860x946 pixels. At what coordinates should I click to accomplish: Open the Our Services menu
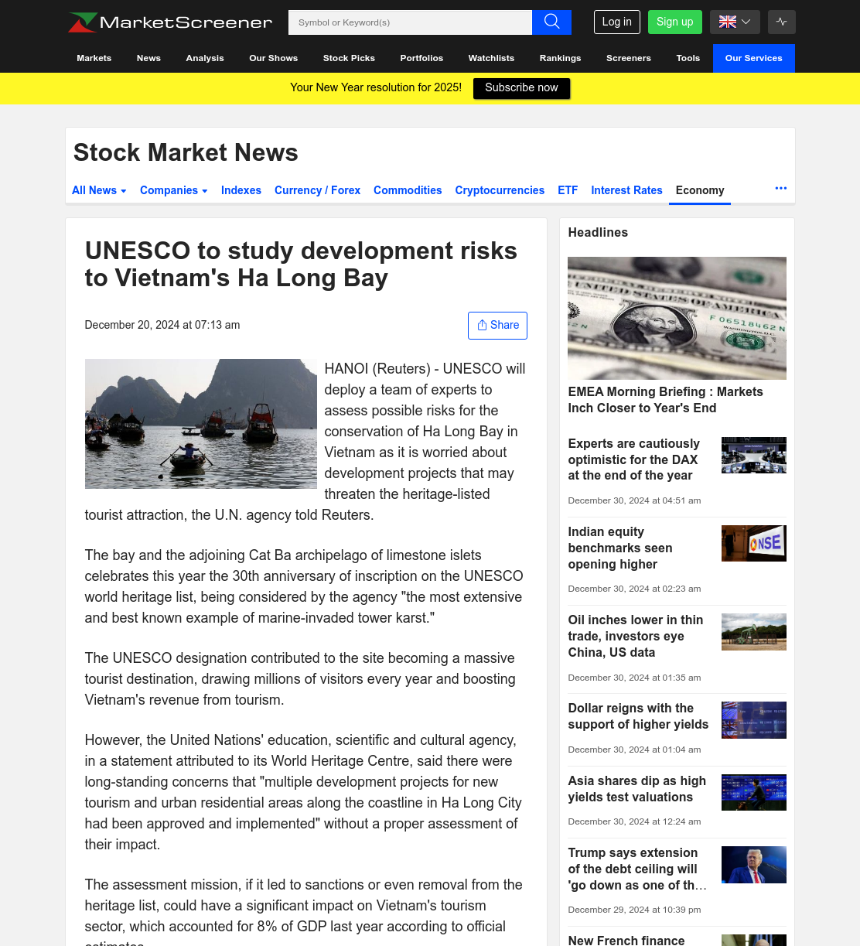pyautogui.click(x=754, y=58)
